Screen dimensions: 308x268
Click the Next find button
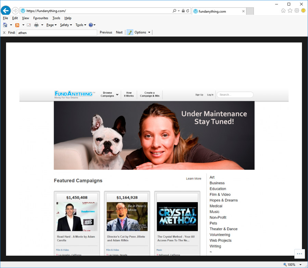pos(119,33)
